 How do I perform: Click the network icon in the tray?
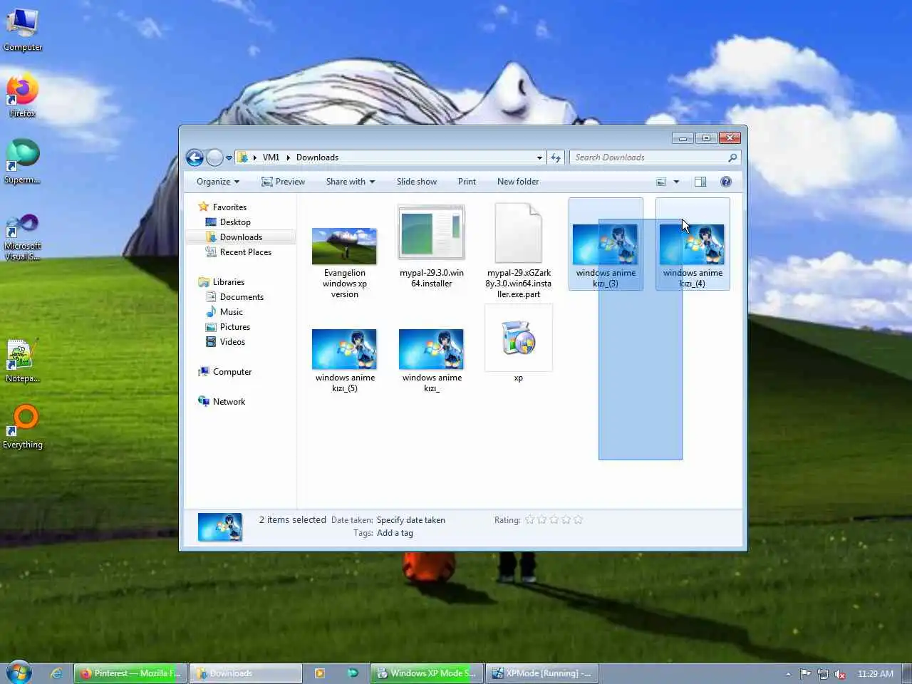pos(823,673)
